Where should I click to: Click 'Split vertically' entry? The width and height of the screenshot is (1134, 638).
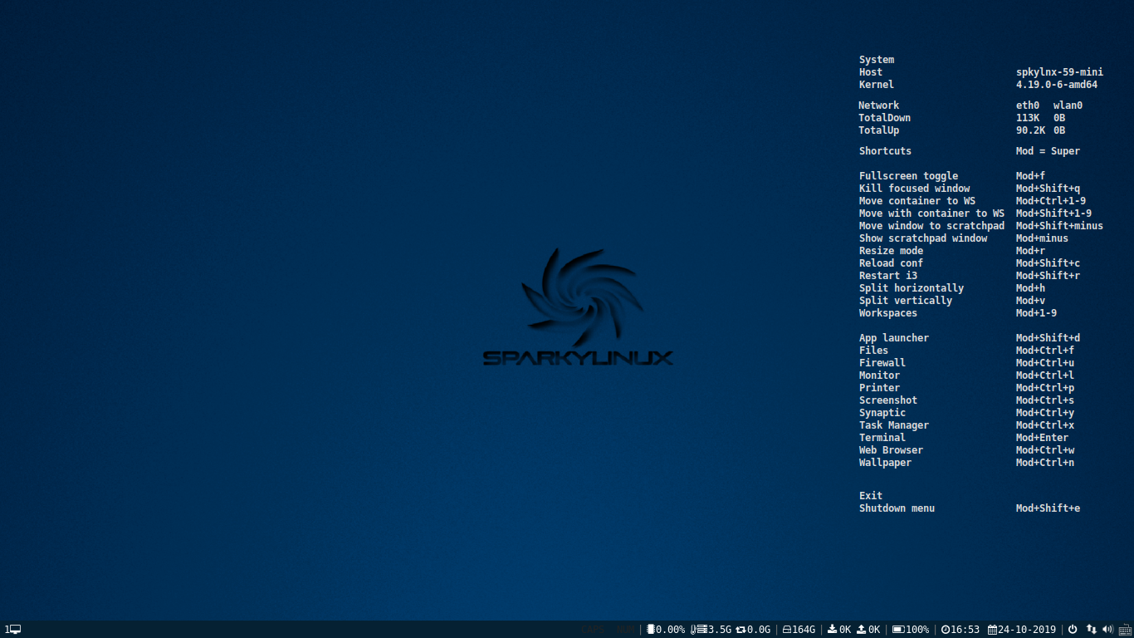click(906, 301)
